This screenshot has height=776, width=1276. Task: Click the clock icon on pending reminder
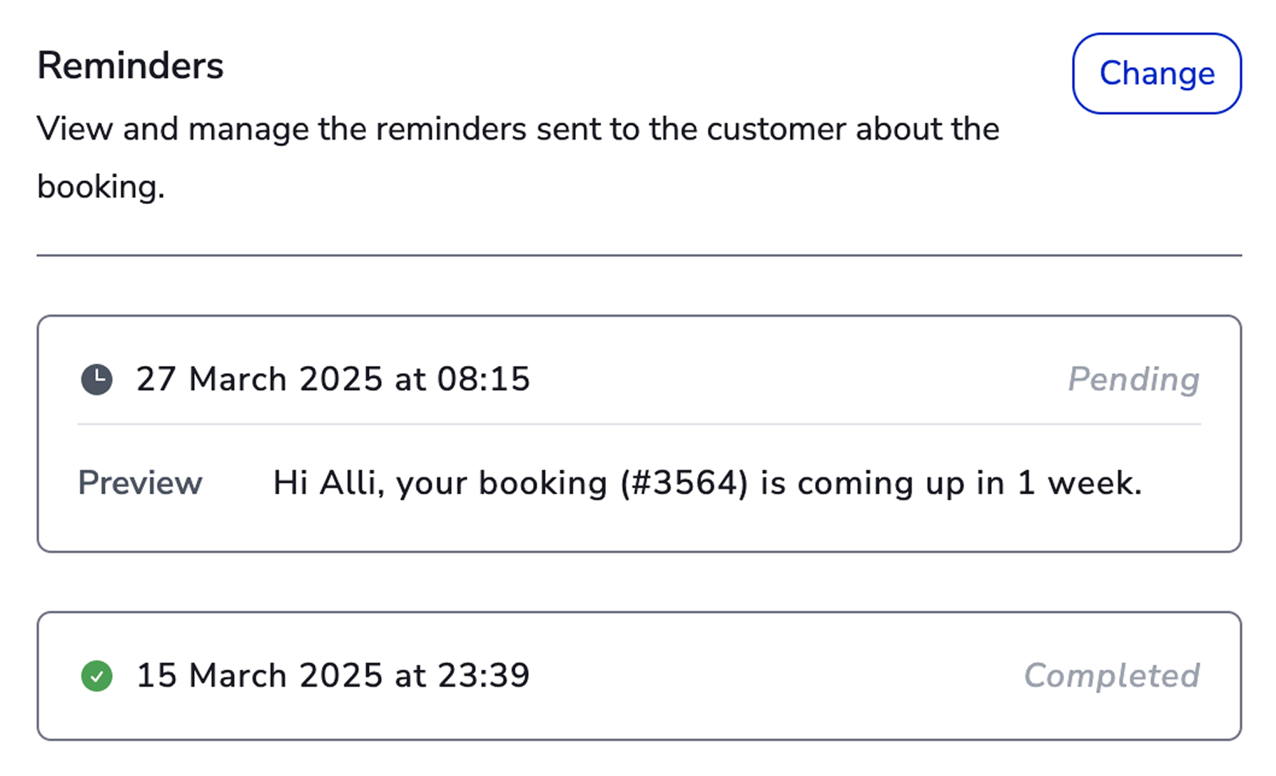pyautogui.click(x=96, y=379)
